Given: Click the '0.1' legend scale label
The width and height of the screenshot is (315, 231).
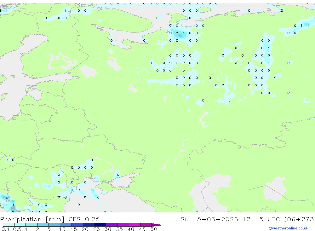Looking at the screenshot, I should click(5, 229).
